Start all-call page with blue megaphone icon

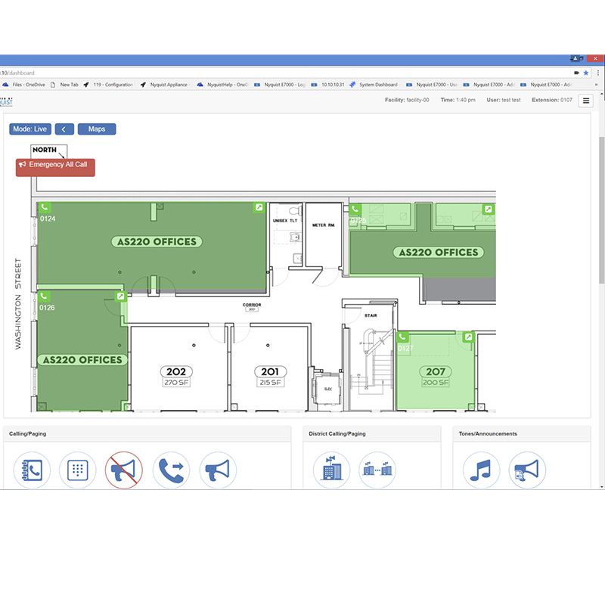218,470
